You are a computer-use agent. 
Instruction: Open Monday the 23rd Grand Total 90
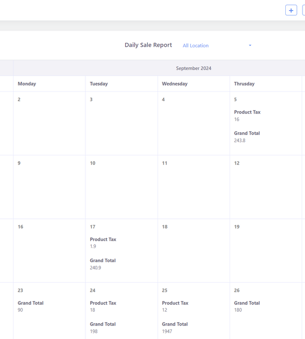[31, 306]
